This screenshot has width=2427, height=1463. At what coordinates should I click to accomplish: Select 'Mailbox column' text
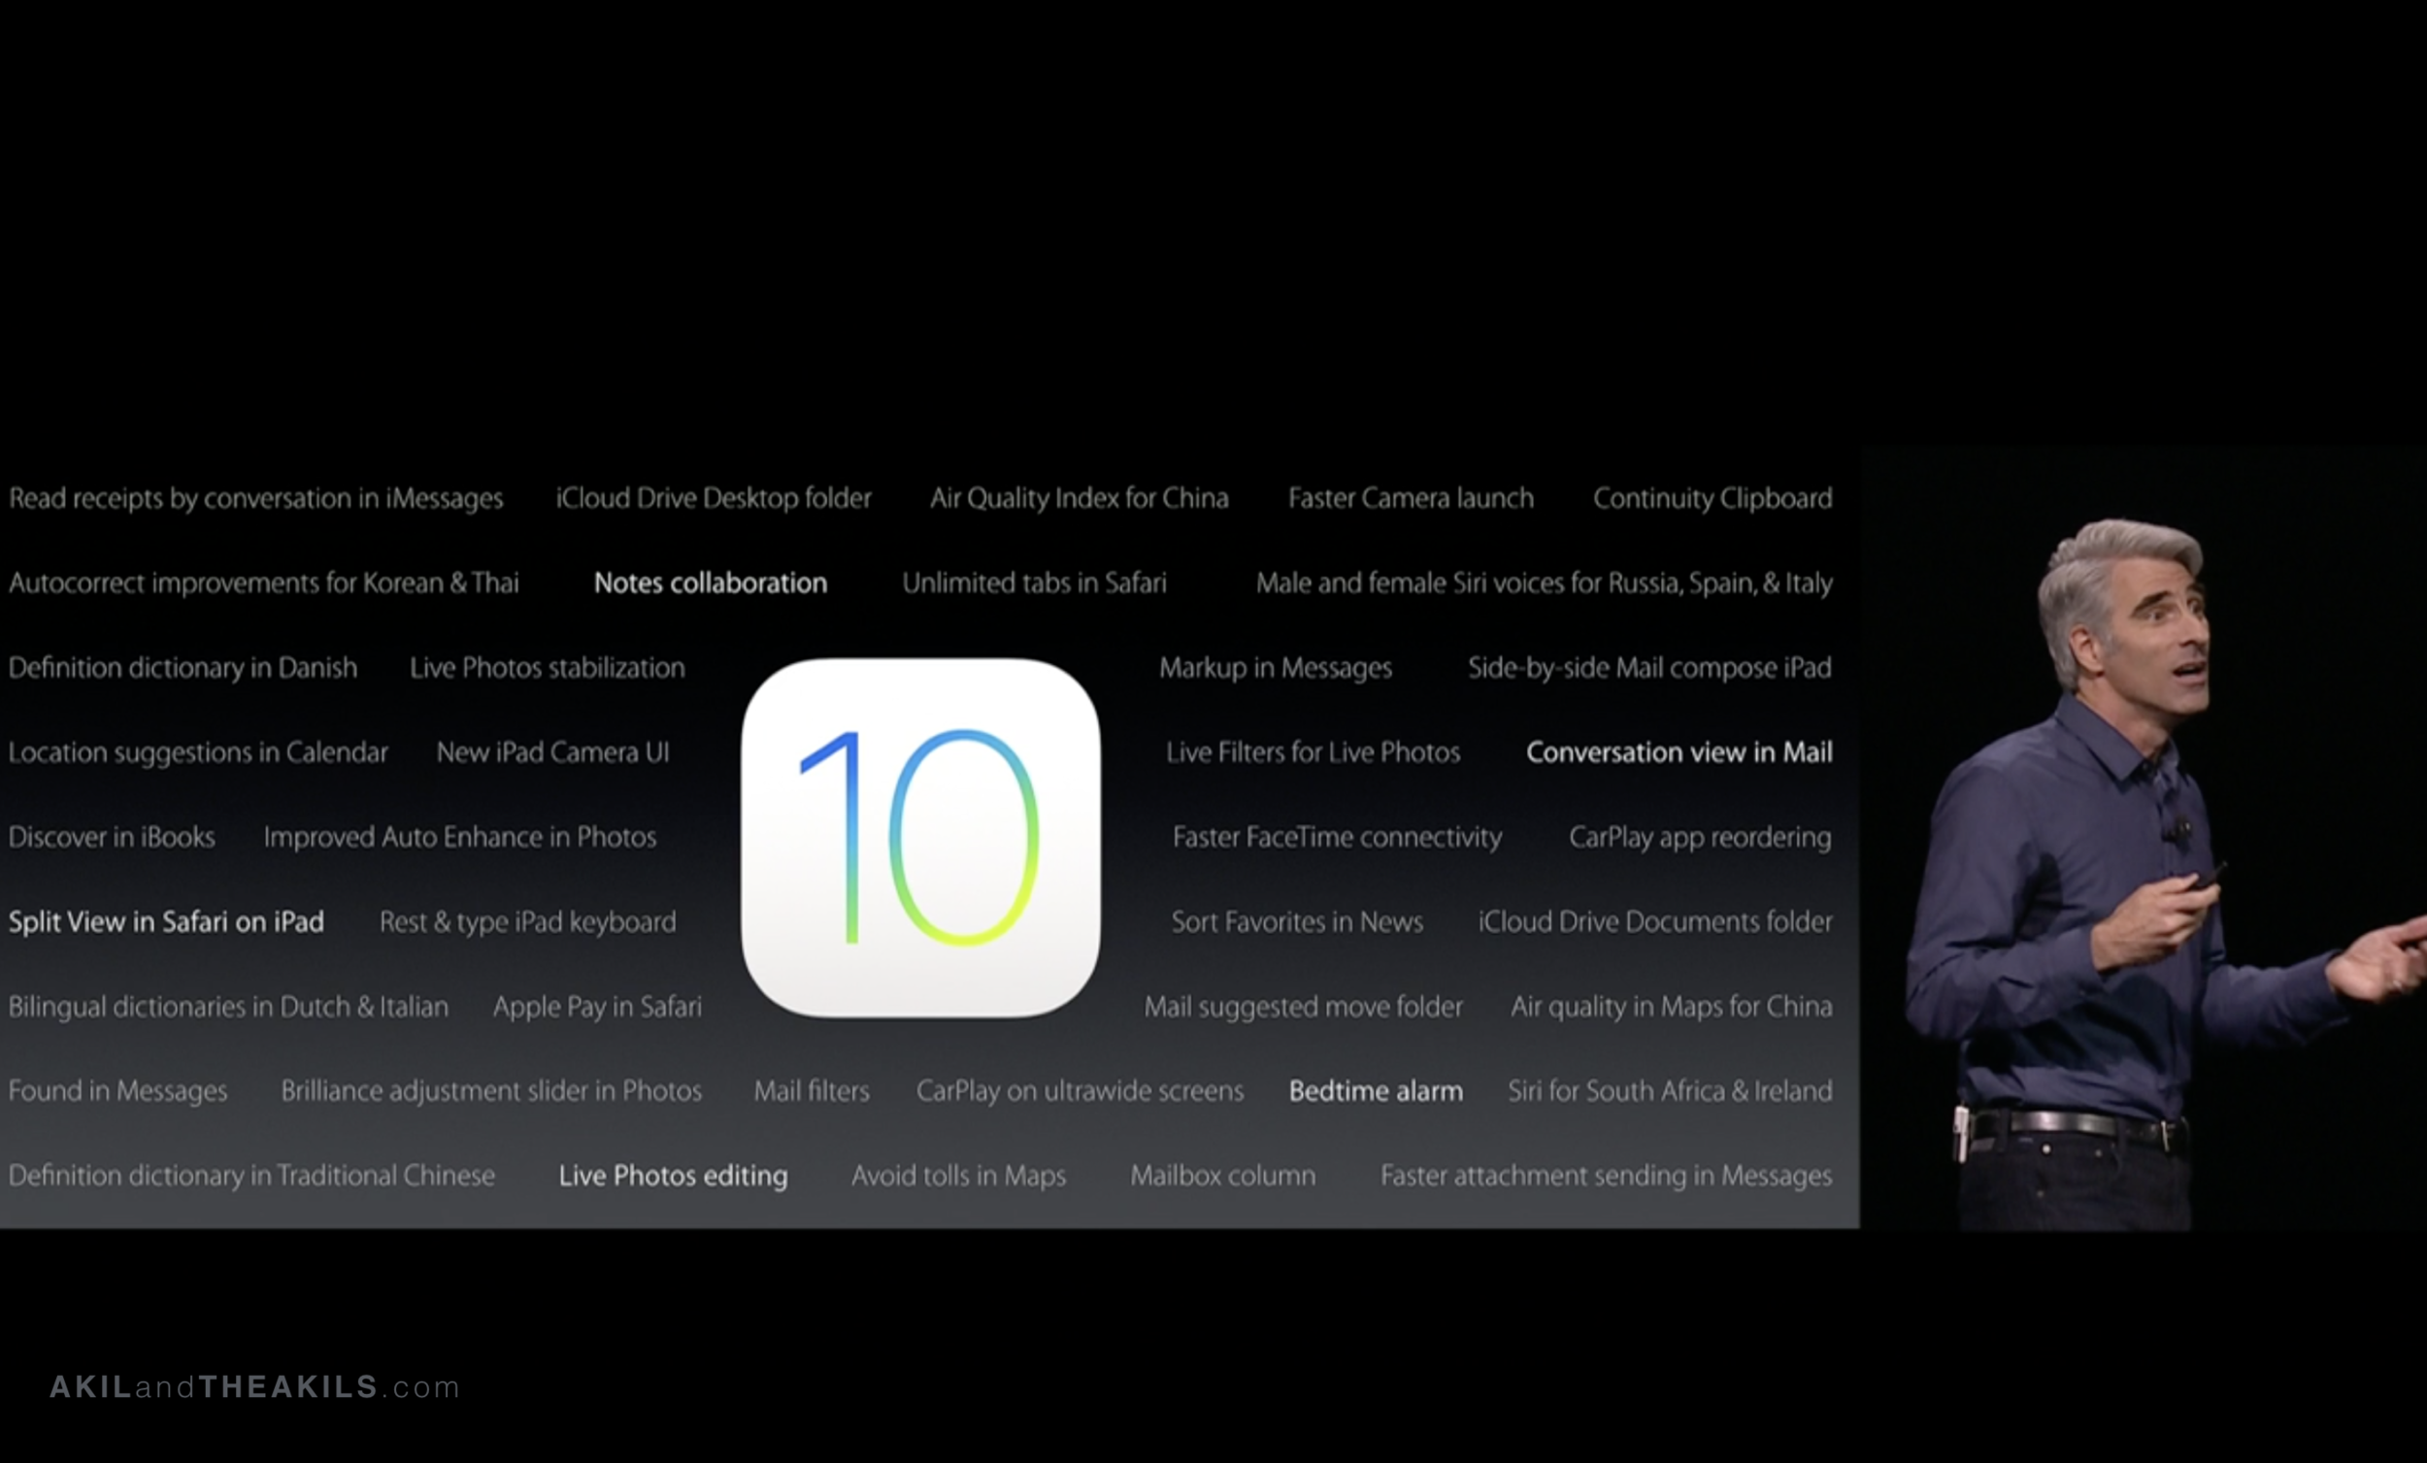tap(1222, 1177)
